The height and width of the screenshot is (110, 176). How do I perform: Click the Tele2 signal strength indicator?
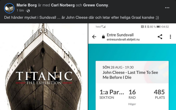(104, 27)
